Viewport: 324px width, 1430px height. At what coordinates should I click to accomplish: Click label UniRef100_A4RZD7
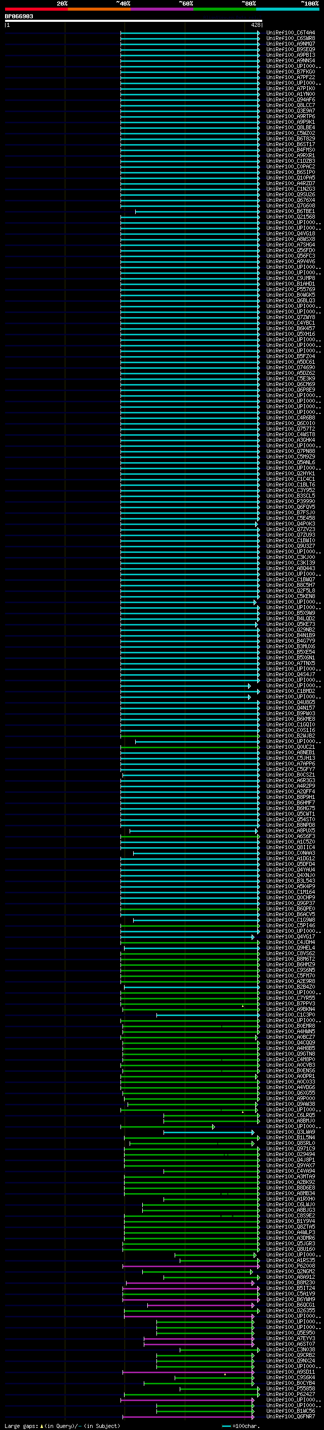[x=291, y=183]
